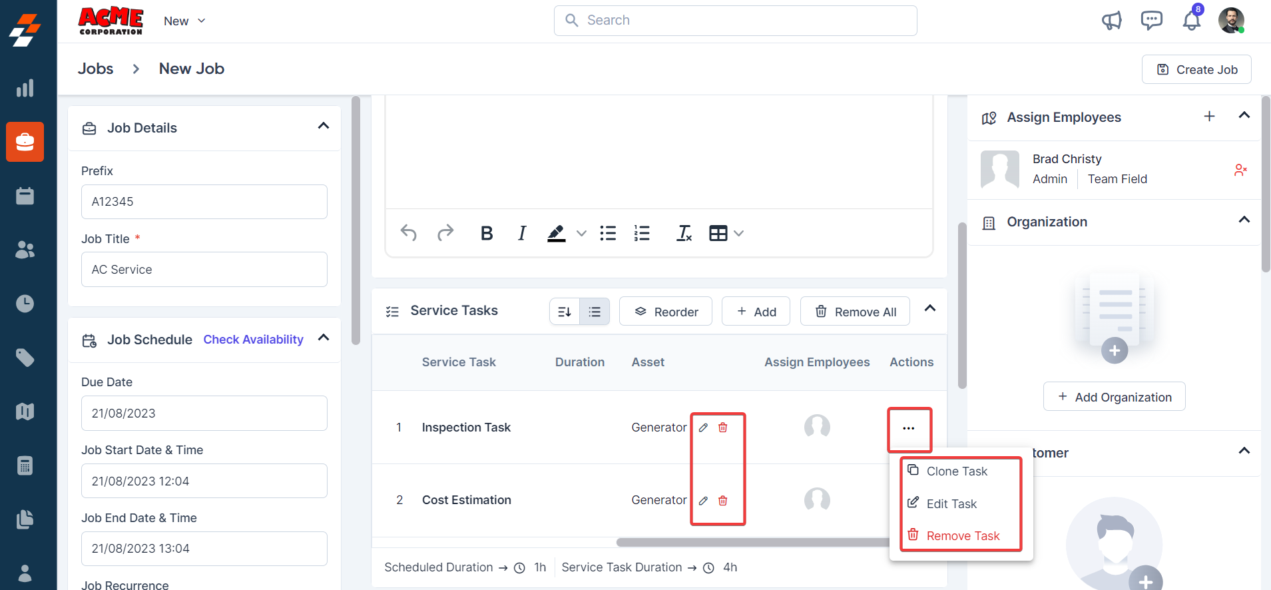Assign employee to Cost Estimation avatar
The image size is (1271, 590).
(817, 499)
